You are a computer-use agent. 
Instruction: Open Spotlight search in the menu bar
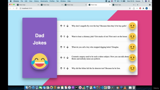tap(142, 1)
